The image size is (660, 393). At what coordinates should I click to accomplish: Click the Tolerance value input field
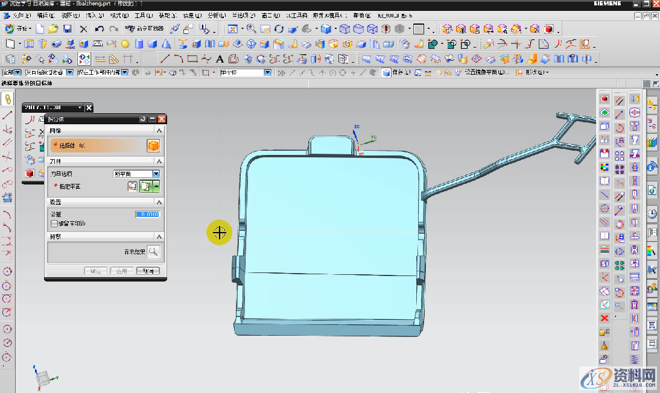[x=147, y=215]
